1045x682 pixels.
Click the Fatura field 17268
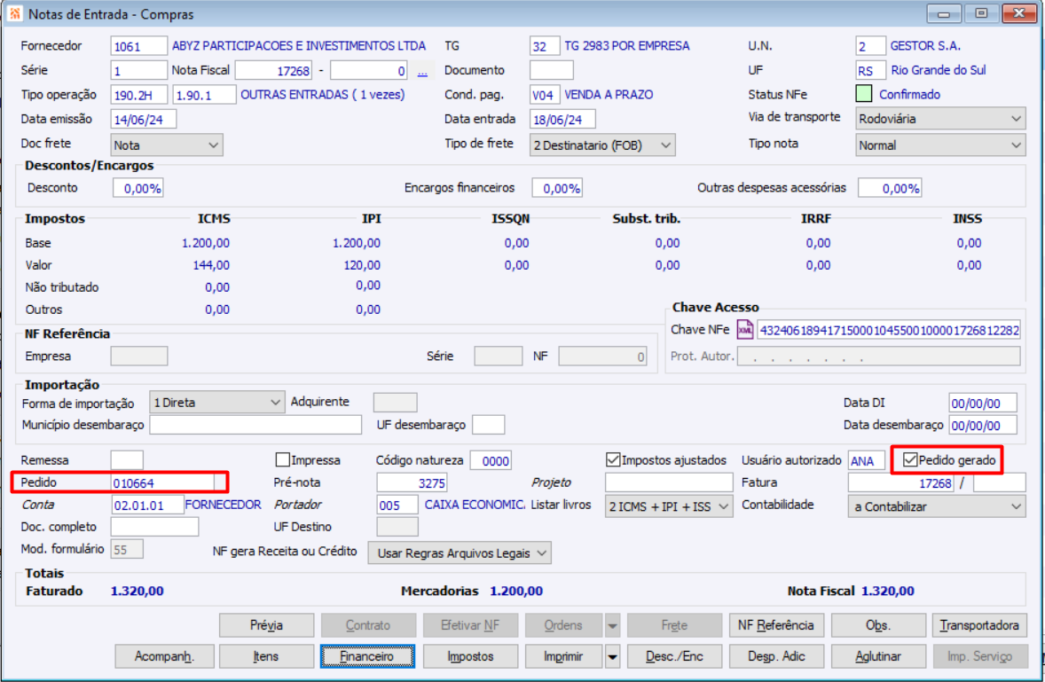tap(901, 482)
